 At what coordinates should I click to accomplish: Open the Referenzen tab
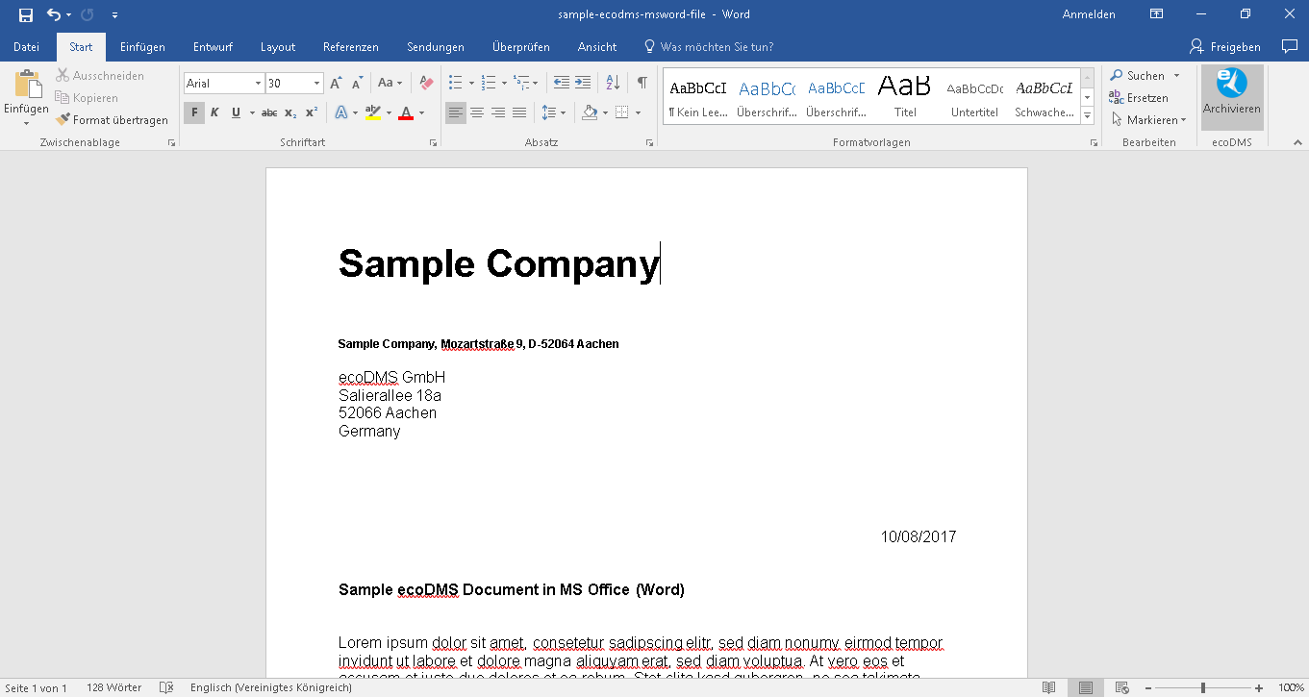[x=351, y=46]
